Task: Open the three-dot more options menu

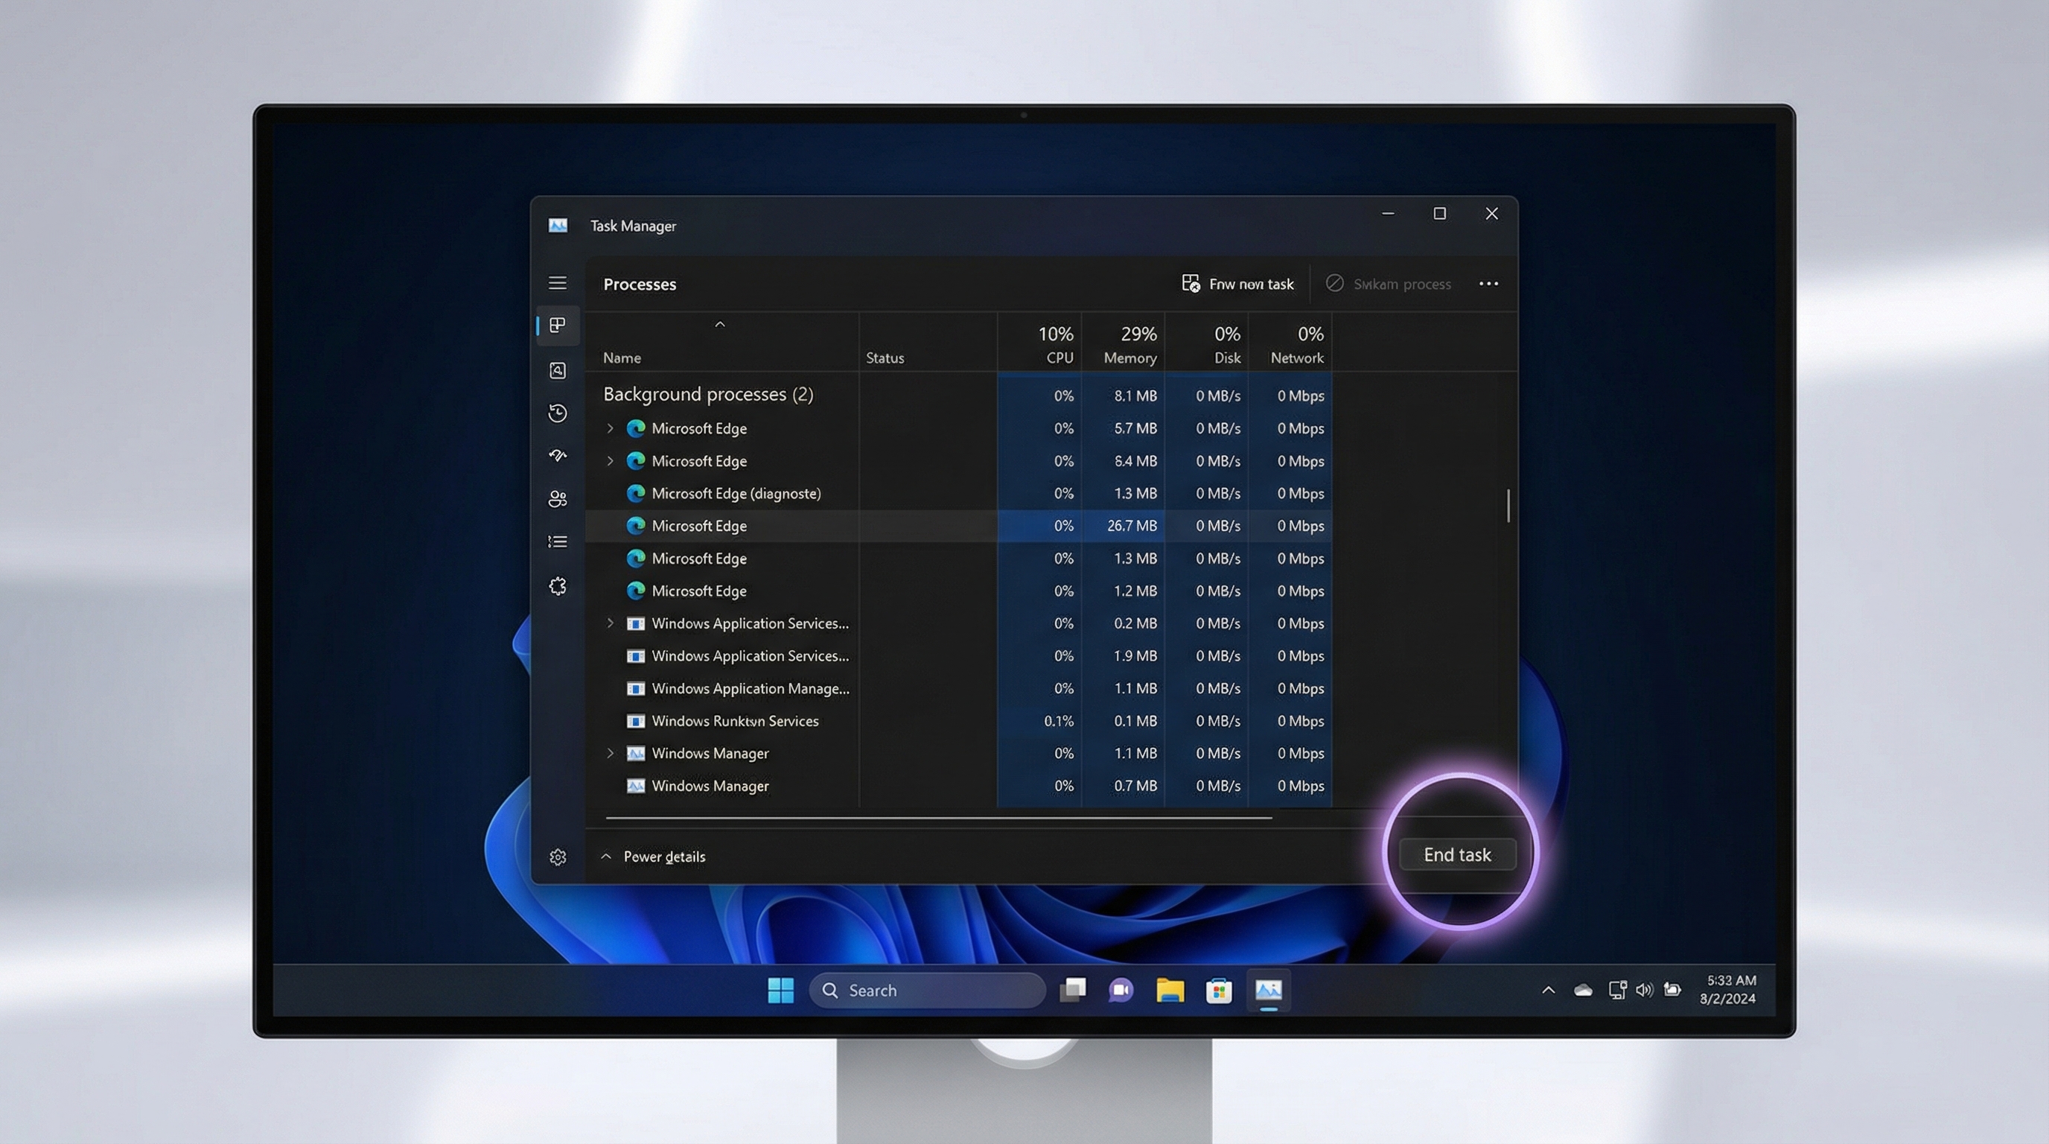Action: pyautogui.click(x=1488, y=284)
